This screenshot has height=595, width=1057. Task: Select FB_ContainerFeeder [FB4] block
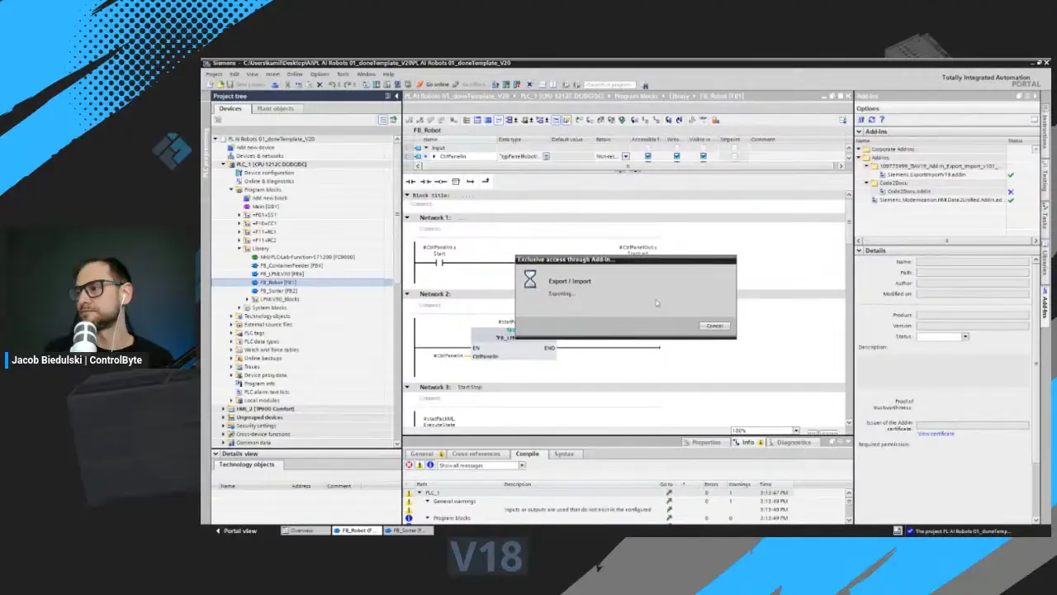click(291, 265)
